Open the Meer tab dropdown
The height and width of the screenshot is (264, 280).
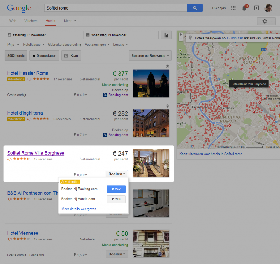(70, 21)
